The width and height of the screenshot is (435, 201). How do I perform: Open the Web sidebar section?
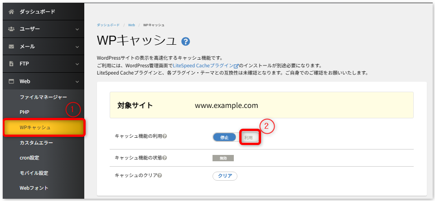(x=43, y=82)
